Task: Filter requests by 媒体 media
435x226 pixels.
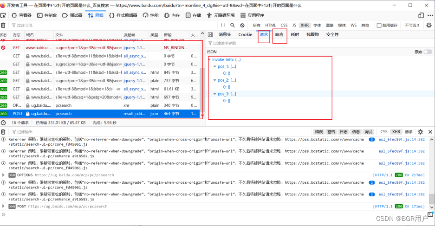Action: pos(342,25)
